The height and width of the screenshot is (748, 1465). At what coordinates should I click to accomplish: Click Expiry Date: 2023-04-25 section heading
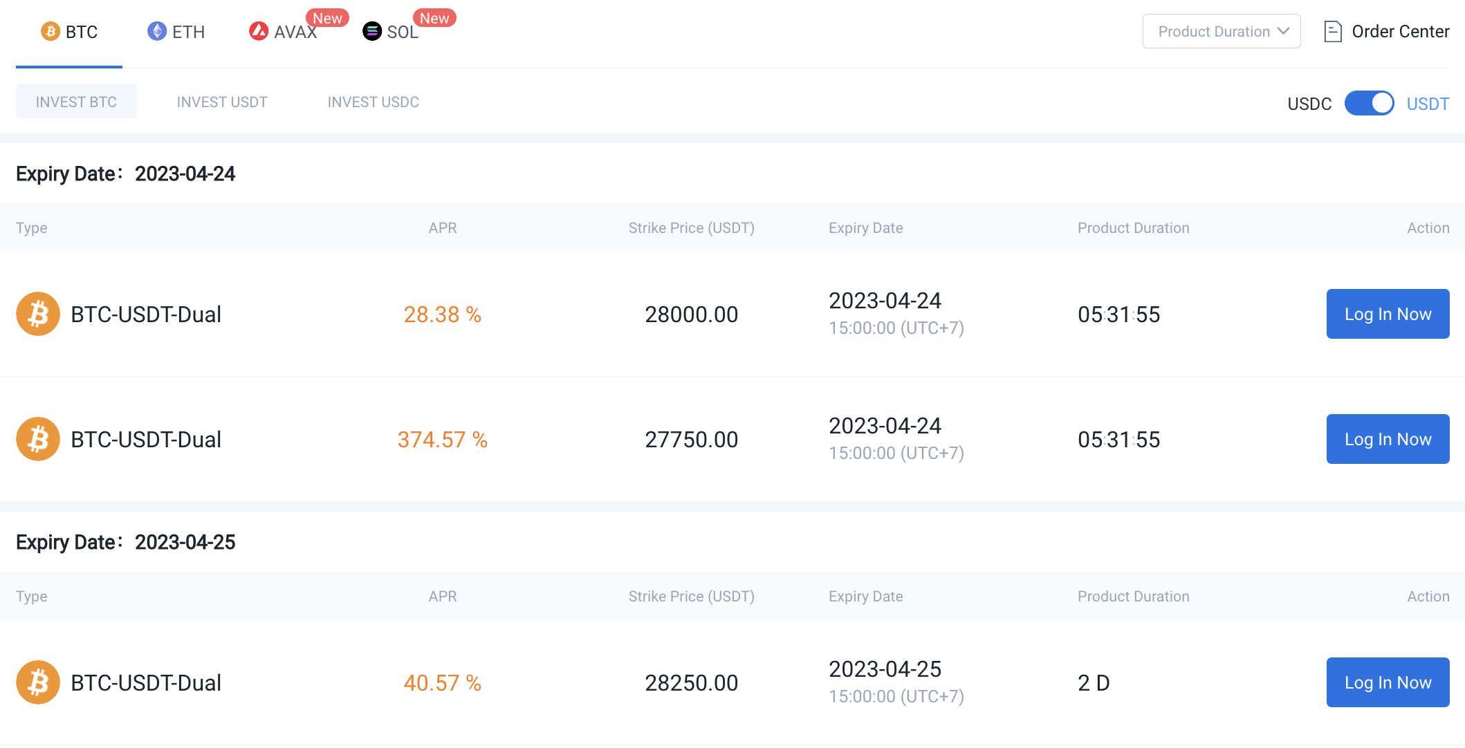[125, 542]
